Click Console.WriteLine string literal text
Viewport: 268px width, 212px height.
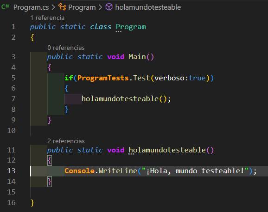click(195, 171)
